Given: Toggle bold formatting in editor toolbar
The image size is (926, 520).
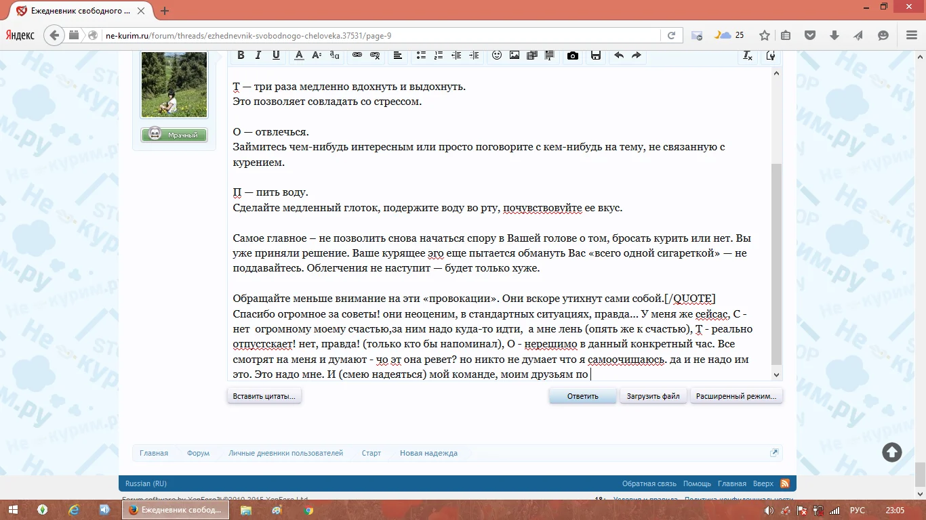Looking at the screenshot, I should point(240,56).
